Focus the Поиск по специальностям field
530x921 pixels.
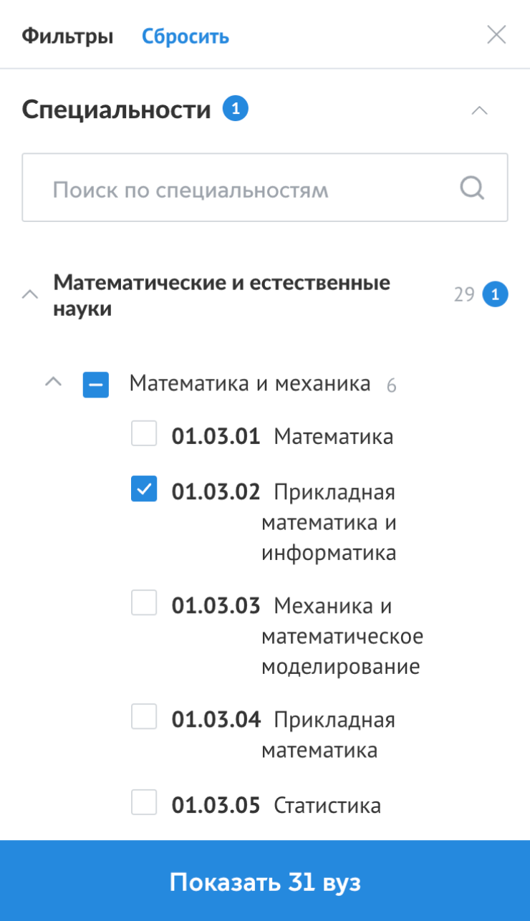tap(244, 190)
